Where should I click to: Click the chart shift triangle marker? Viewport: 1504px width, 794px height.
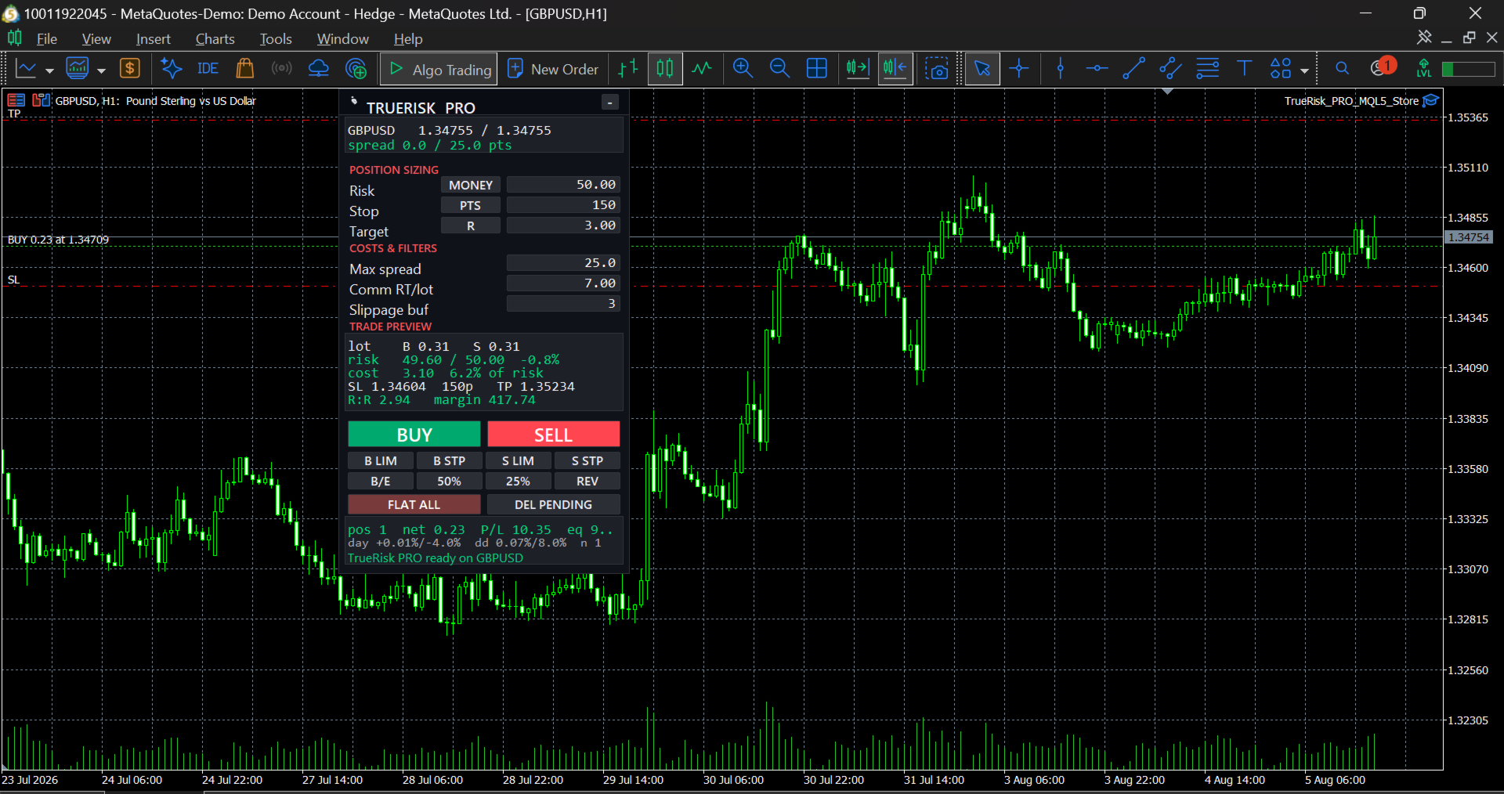pyautogui.click(x=1168, y=92)
